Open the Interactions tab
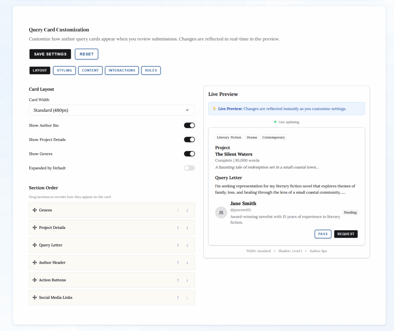 (122, 70)
